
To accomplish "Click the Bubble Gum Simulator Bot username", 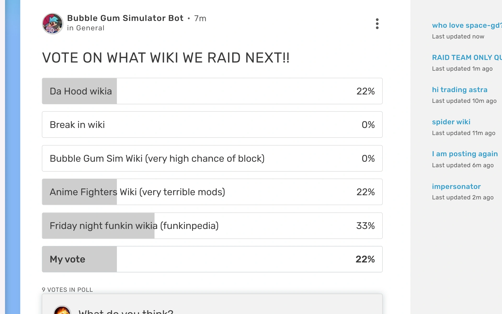I will coord(125,18).
